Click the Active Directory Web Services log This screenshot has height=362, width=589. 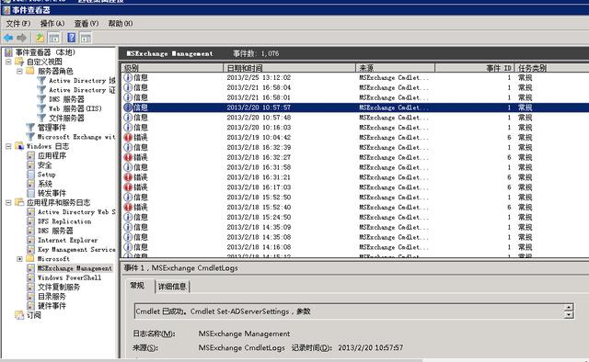tap(76, 212)
